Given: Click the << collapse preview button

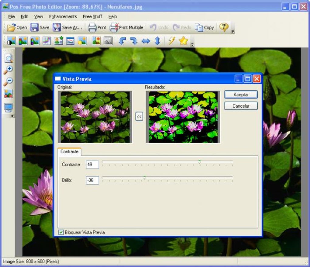Looking at the screenshot, I should [139, 117].
